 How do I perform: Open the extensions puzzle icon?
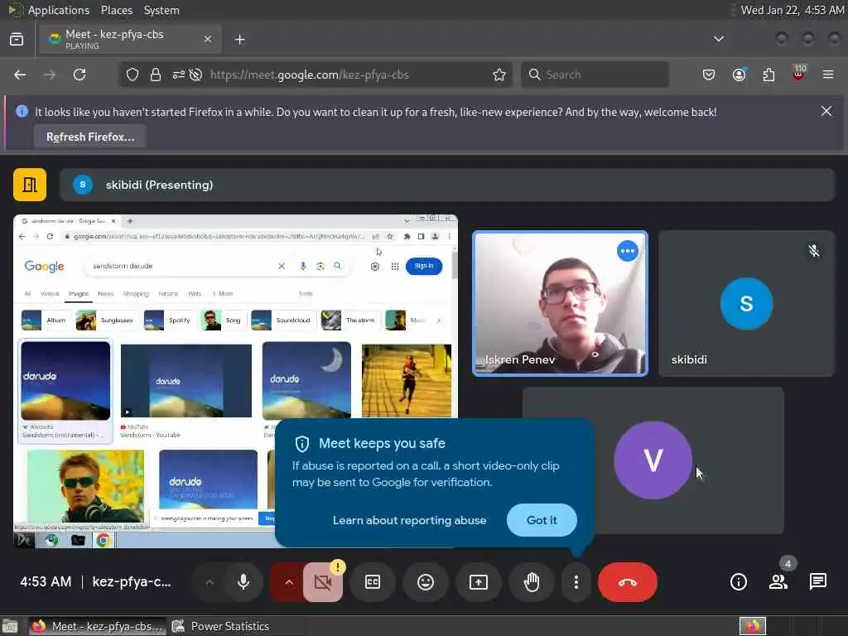coord(768,75)
